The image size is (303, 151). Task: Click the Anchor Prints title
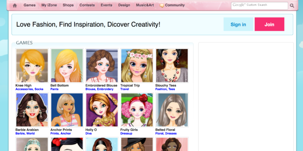[61, 130]
